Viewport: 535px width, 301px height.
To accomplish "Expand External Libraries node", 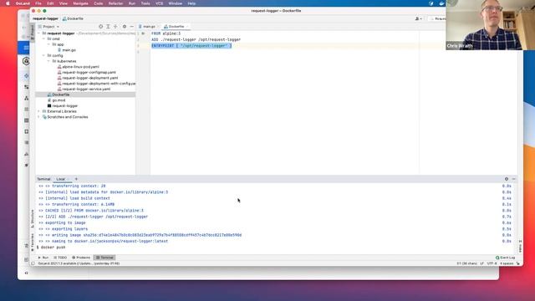I will point(38,111).
